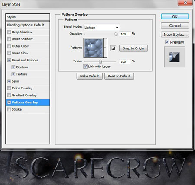
Task: Uncheck the Texture checkbox
Action: [13, 74]
